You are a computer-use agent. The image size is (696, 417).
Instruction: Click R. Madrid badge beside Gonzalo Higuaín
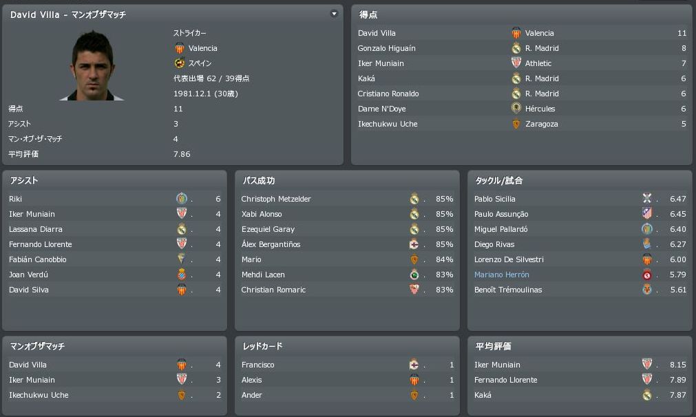tap(516, 48)
